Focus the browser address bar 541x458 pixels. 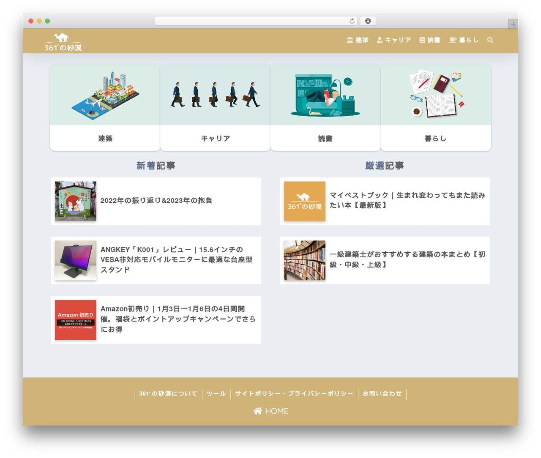point(256,21)
